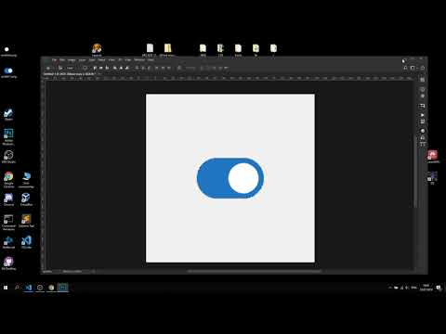The width and height of the screenshot is (446, 334).
Task: Select the red app shortcut beside Photoshop's right edge
Action: coord(433,157)
